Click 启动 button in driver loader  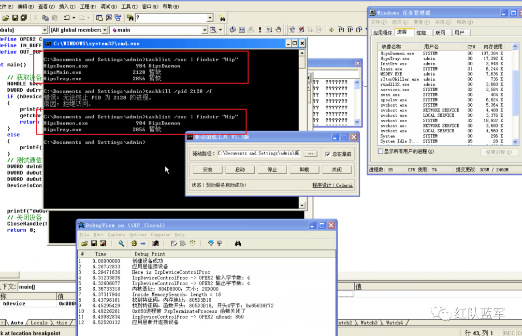[x=240, y=169]
